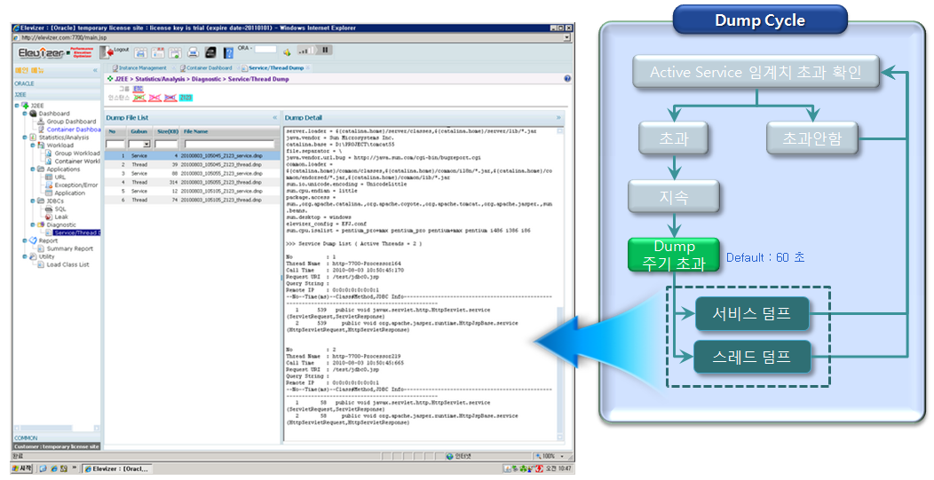Open the ORACLE sidebar section
The image size is (934, 480).
click(x=57, y=83)
